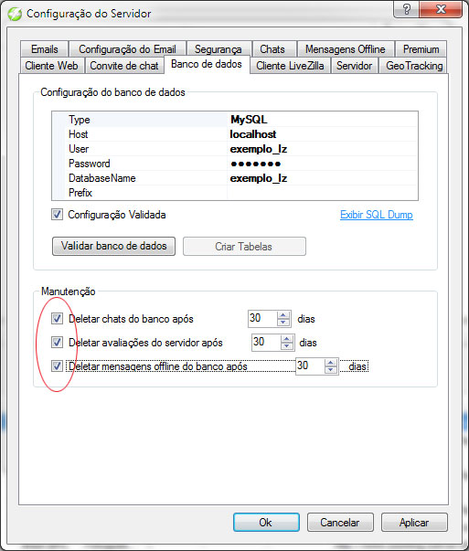The height and width of the screenshot is (551, 469).
Task: Confirm settings with the Ok button
Action: coord(266,523)
